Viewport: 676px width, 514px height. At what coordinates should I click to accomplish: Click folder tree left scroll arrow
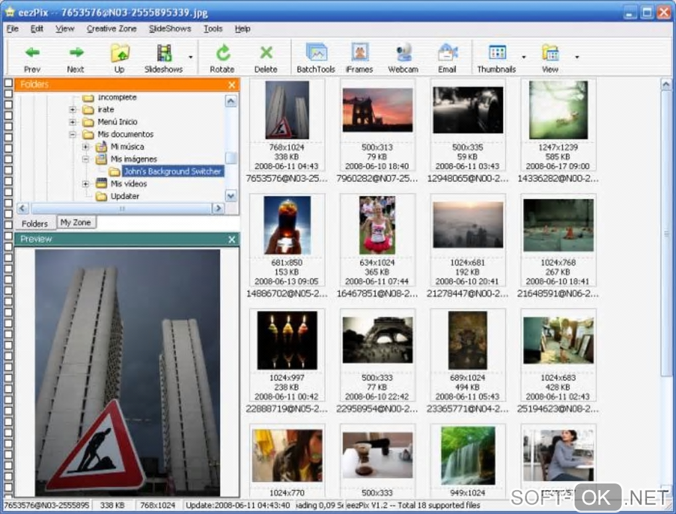tap(23, 208)
